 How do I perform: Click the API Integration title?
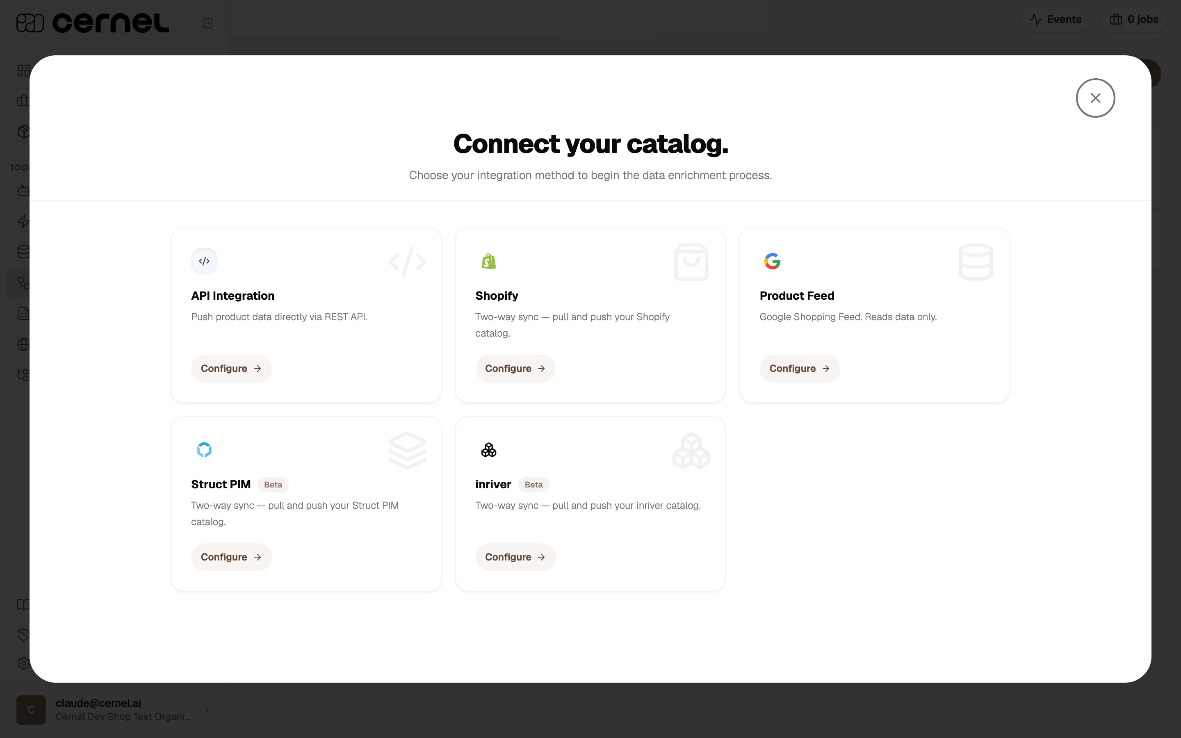pos(233,296)
